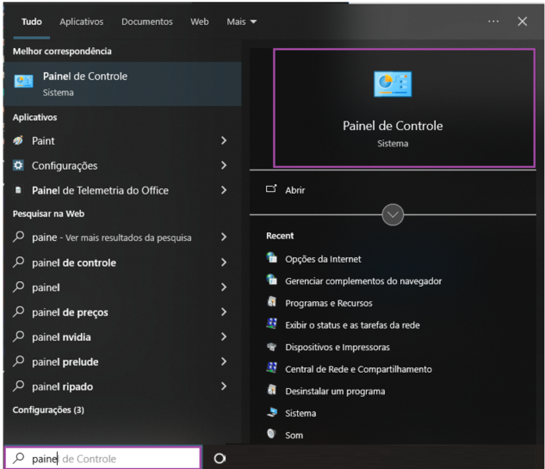Open Desinstalar um programa from Recent
This screenshot has height=469, width=545.
[x=335, y=391]
